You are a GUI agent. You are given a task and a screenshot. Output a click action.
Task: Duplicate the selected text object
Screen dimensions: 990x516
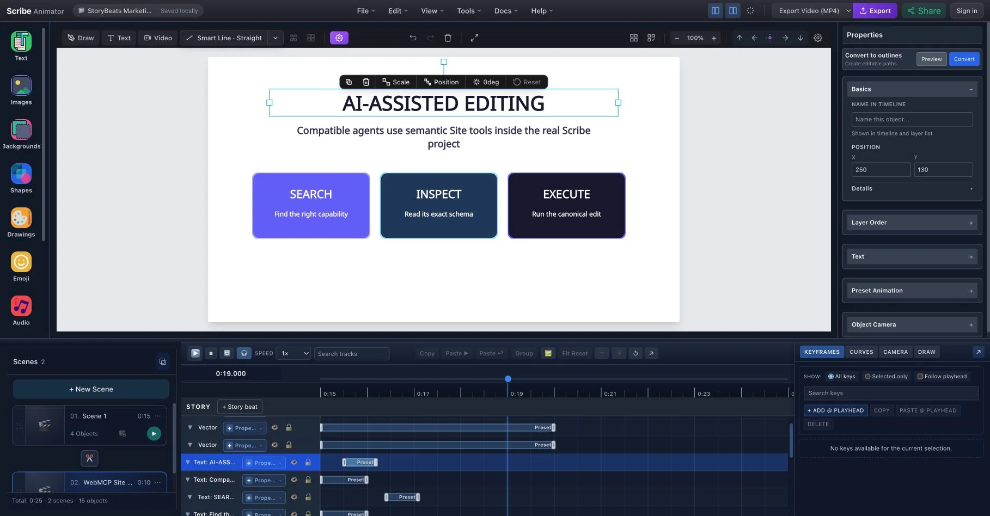click(349, 82)
